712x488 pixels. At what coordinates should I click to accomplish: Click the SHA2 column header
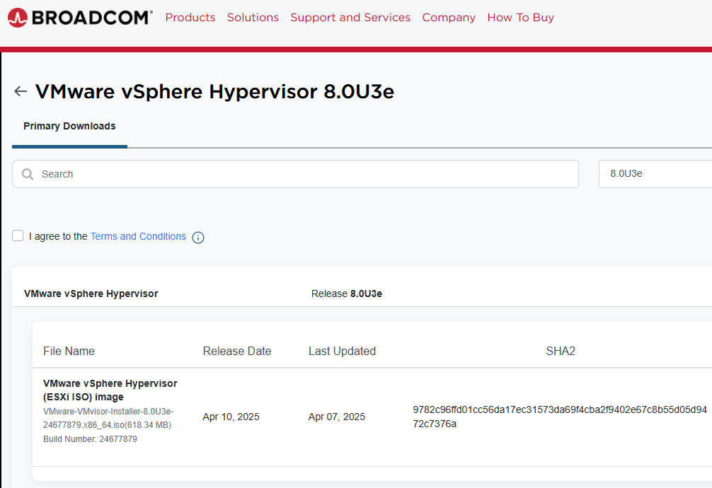click(x=561, y=351)
